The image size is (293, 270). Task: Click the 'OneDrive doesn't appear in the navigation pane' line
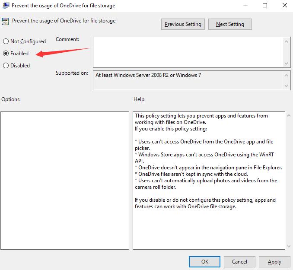(208, 168)
